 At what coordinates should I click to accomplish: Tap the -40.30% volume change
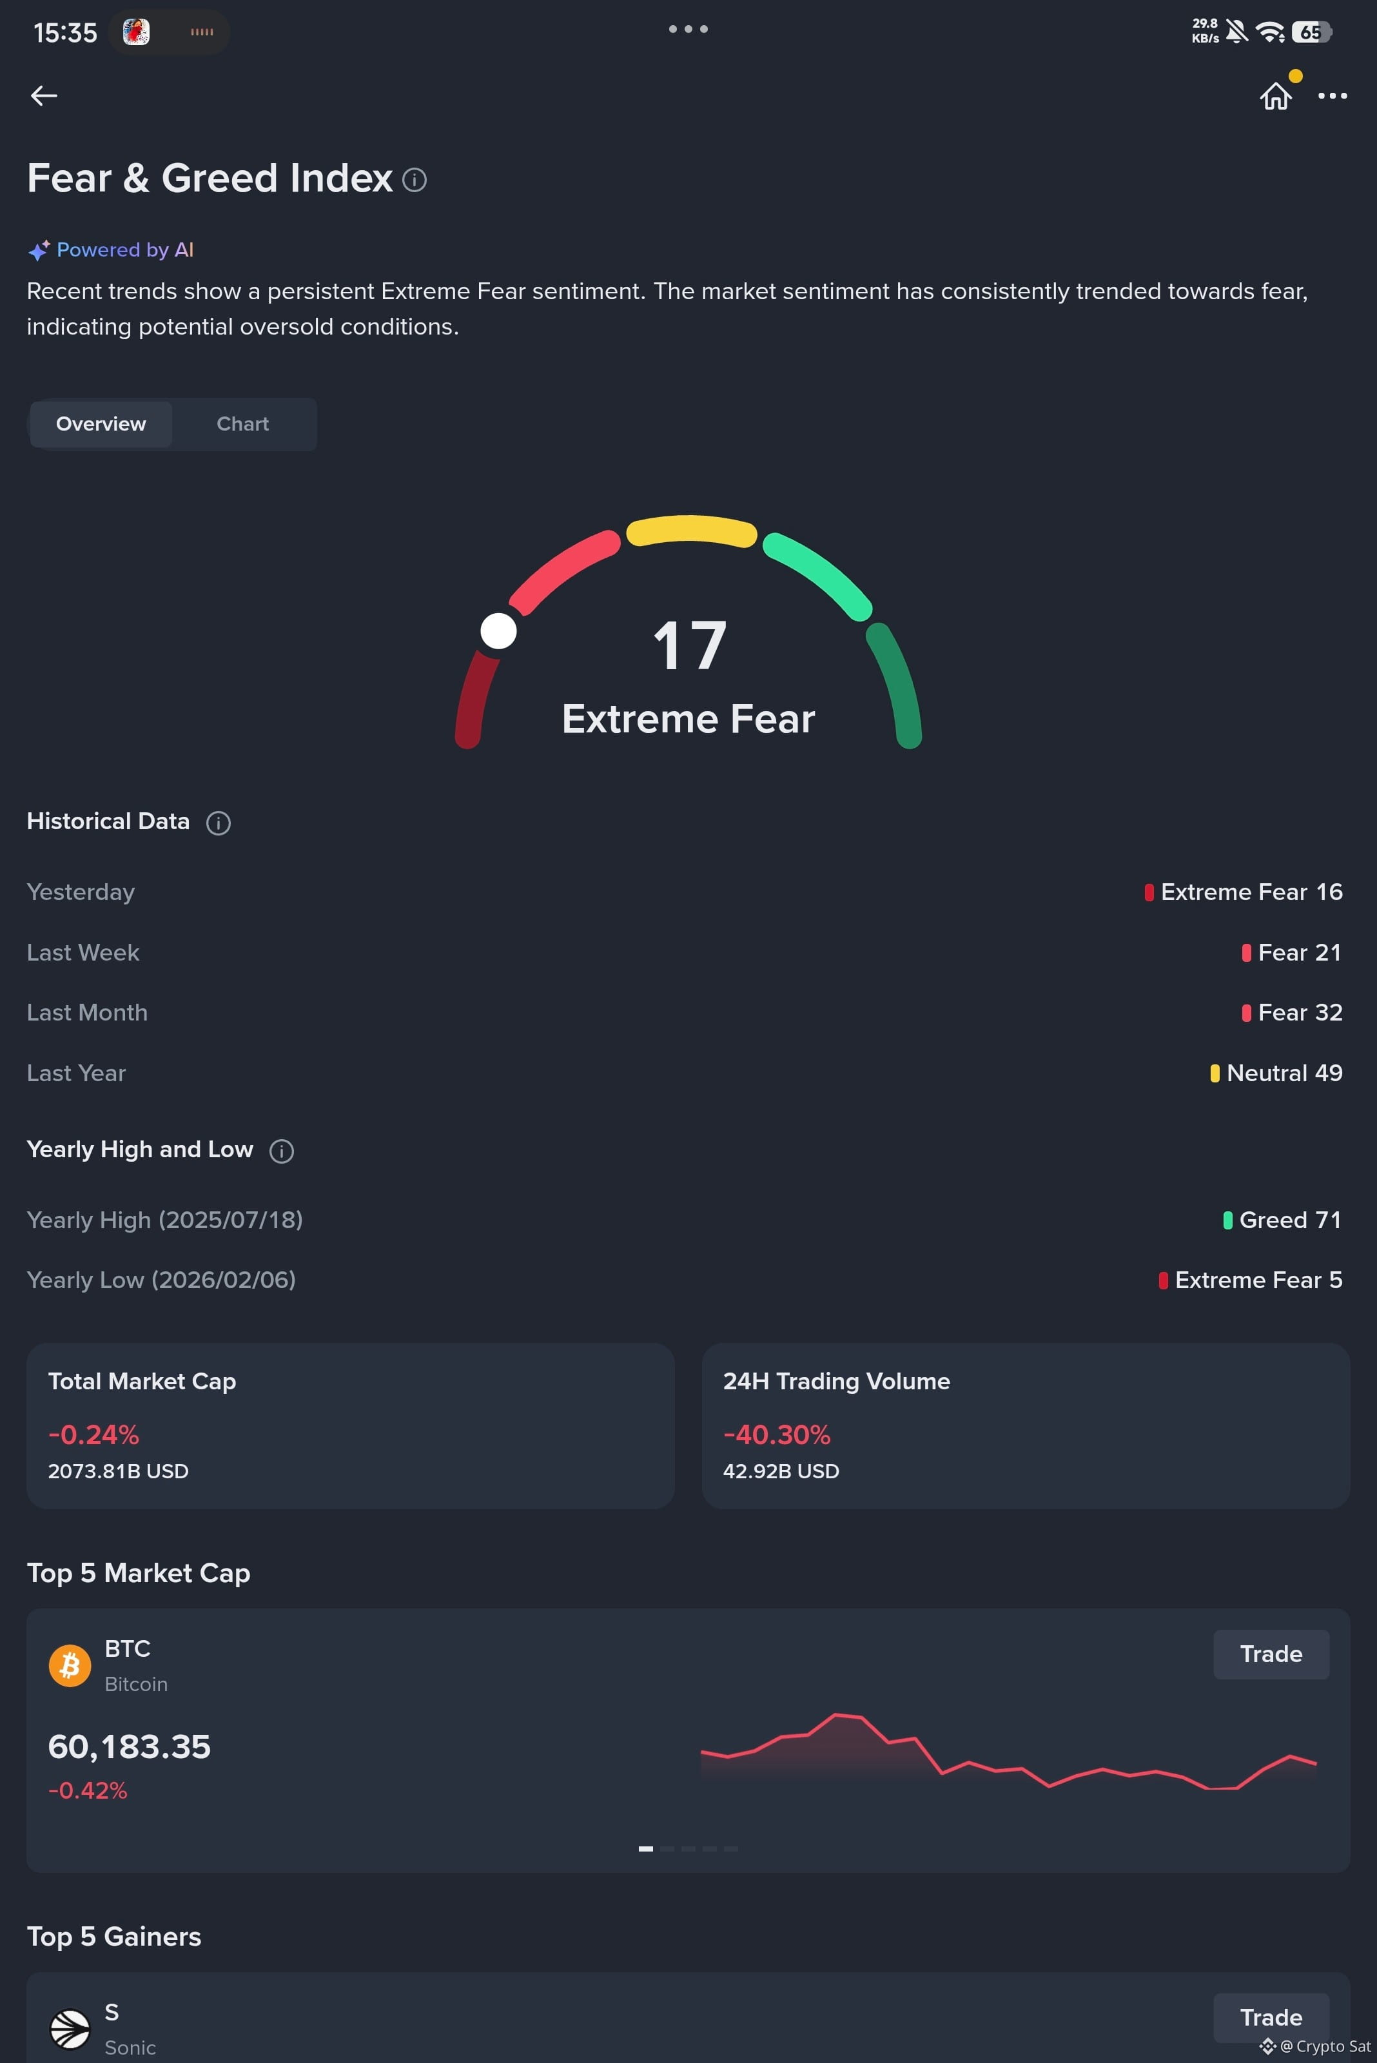click(777, 1435)
